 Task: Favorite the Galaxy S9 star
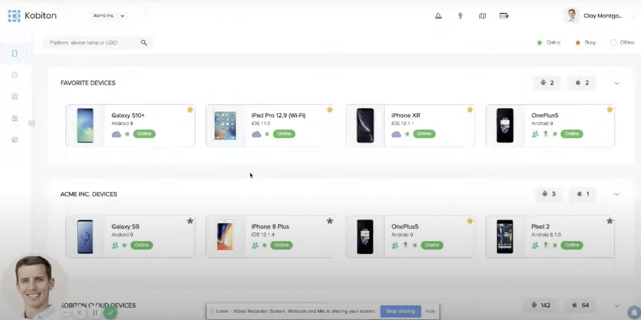click(x=190, y=221)
